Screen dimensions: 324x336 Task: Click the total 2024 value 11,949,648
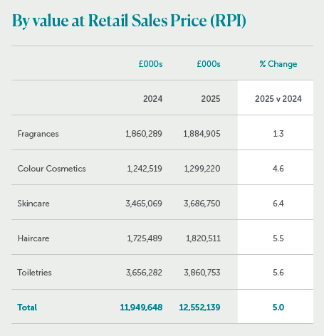(x=141, y=308)
